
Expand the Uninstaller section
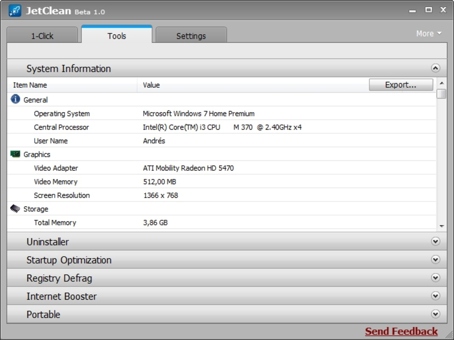435,241
